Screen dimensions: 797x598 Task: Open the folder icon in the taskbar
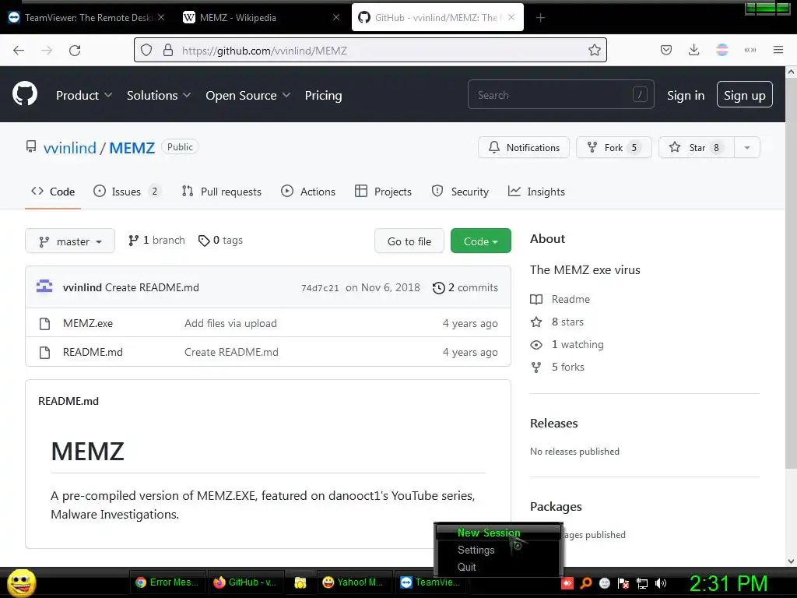click(x=300, y=582)
